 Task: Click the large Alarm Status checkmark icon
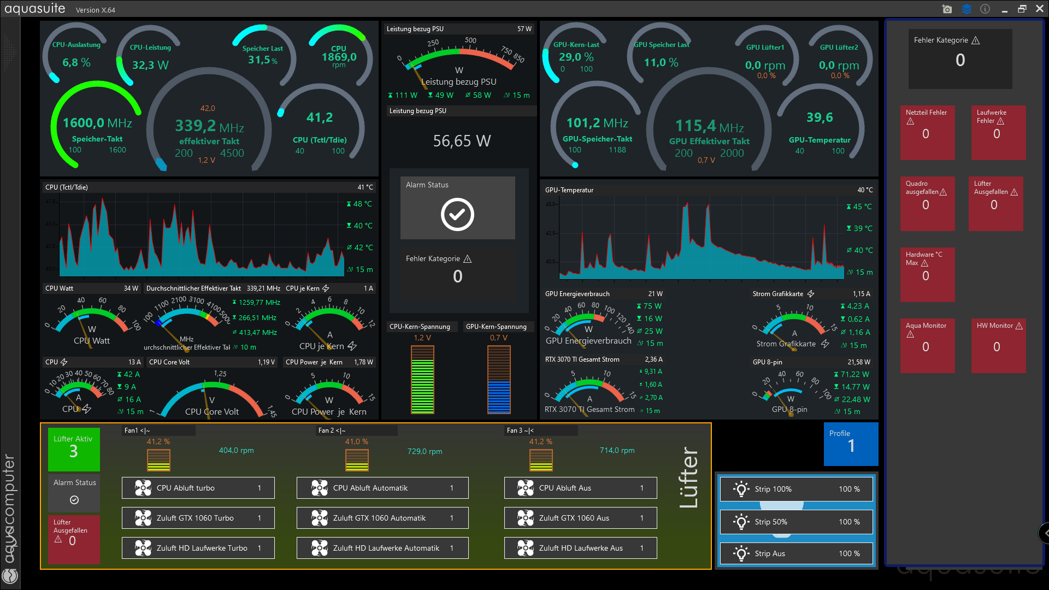pyautogui.click(x=457, y=214)
